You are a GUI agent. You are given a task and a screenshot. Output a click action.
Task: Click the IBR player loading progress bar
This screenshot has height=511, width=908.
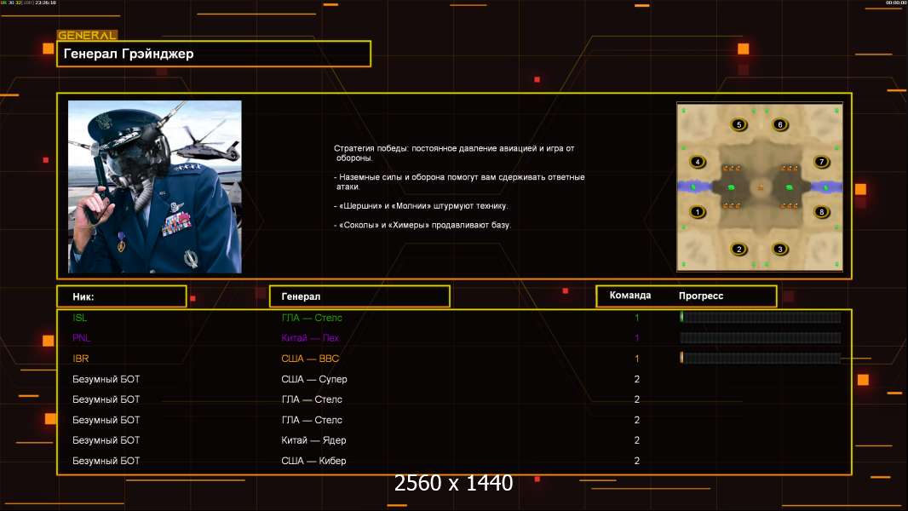pyautogui.click(x=760, y=359)
